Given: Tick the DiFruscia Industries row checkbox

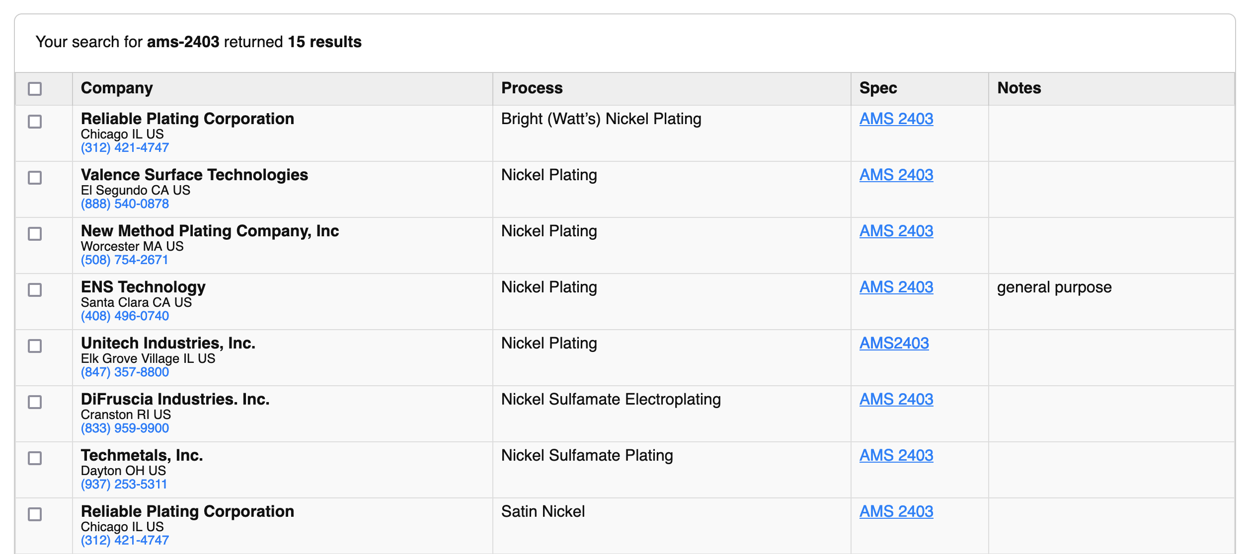Looking at the screenshot, I should click(x=35, y=402).
